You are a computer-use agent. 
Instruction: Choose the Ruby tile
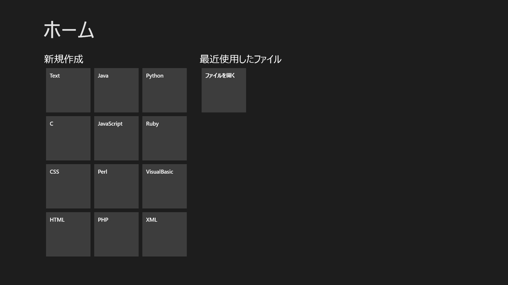[x=164, y=138]
